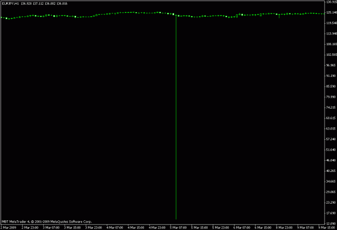Image resolution: width=337 pixels, height=230 pixels.
Task: Click the 74.215 price axis label
Action: [x=332, y=107]
